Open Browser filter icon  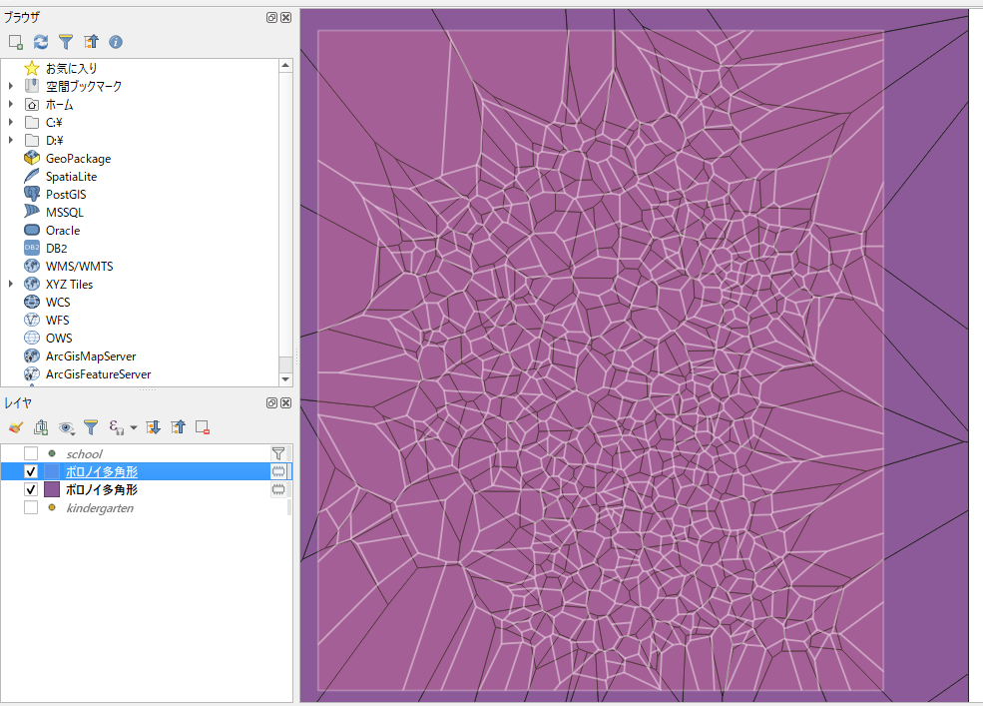click(x=66, y=42)
